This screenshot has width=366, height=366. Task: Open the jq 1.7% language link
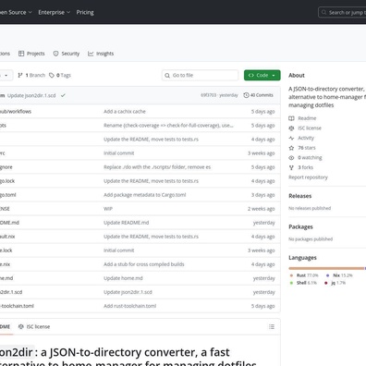[x=338, y=283]
